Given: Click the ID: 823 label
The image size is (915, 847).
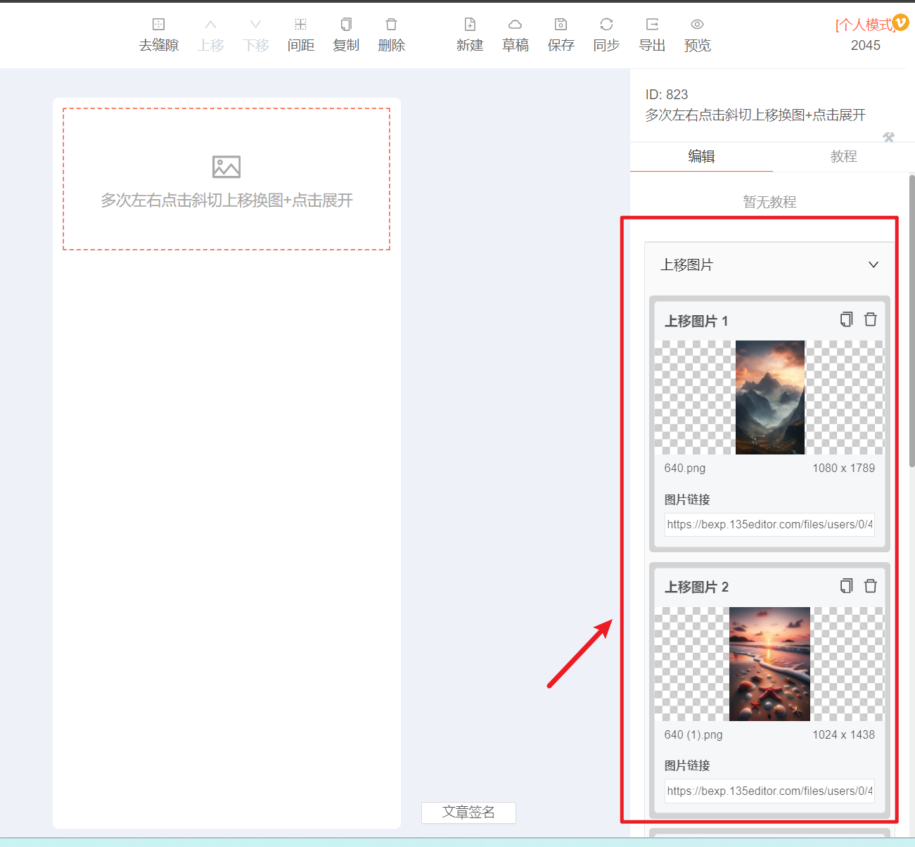Looking at the screenshot, I should point(667,94).
